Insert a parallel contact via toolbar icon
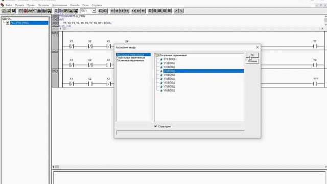The image size is (327, 184). [122, 11]
